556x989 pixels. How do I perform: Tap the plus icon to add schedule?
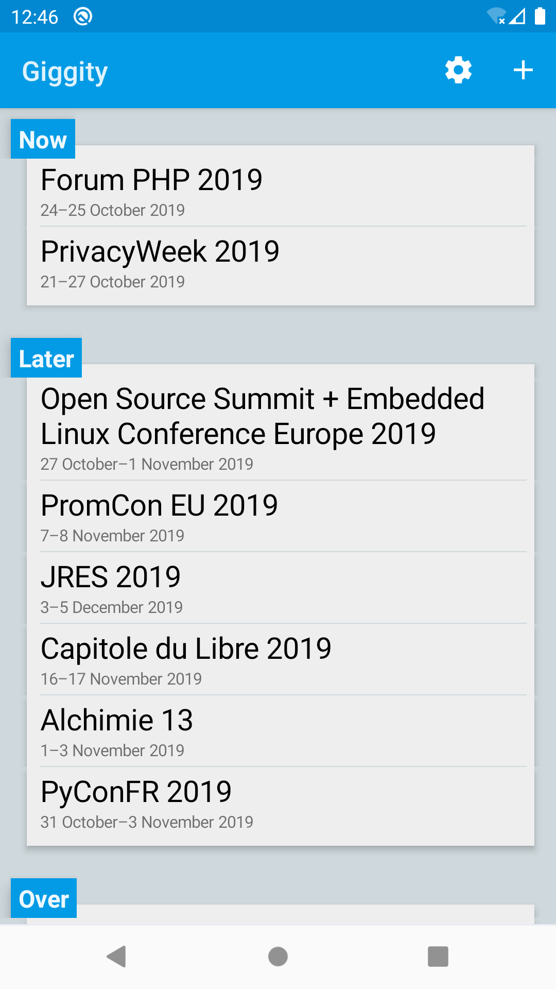tap(523, 70)
